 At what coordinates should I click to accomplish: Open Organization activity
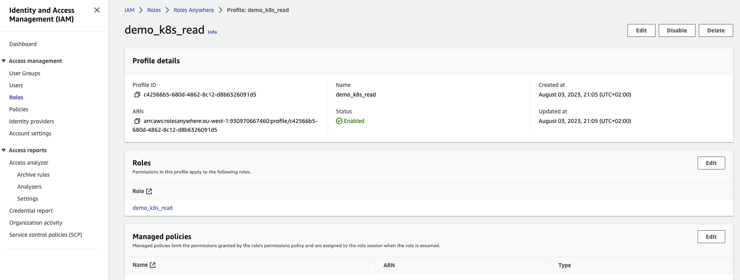click(x=36, y=223)
